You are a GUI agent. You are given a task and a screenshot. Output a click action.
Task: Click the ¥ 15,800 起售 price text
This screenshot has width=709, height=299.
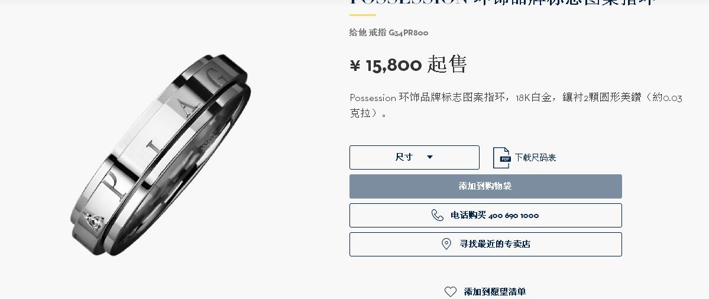point(408,64)
